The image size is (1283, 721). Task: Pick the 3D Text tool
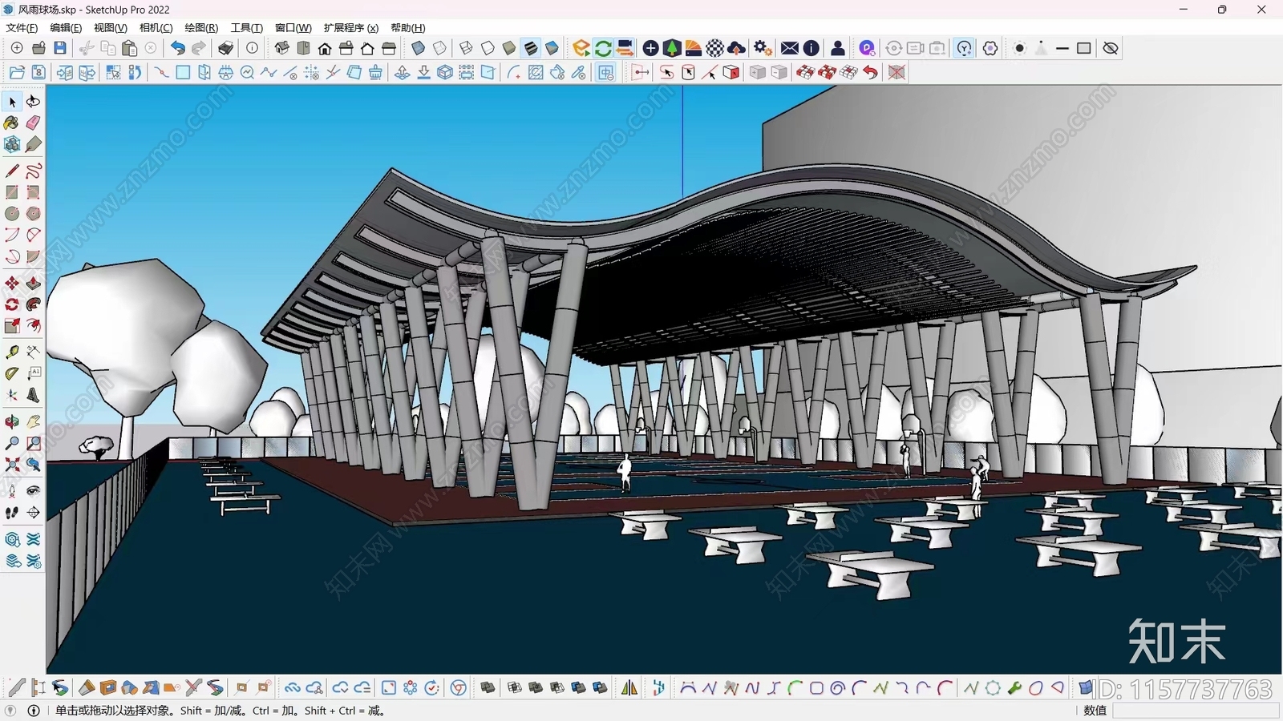(x=33, y=395)
